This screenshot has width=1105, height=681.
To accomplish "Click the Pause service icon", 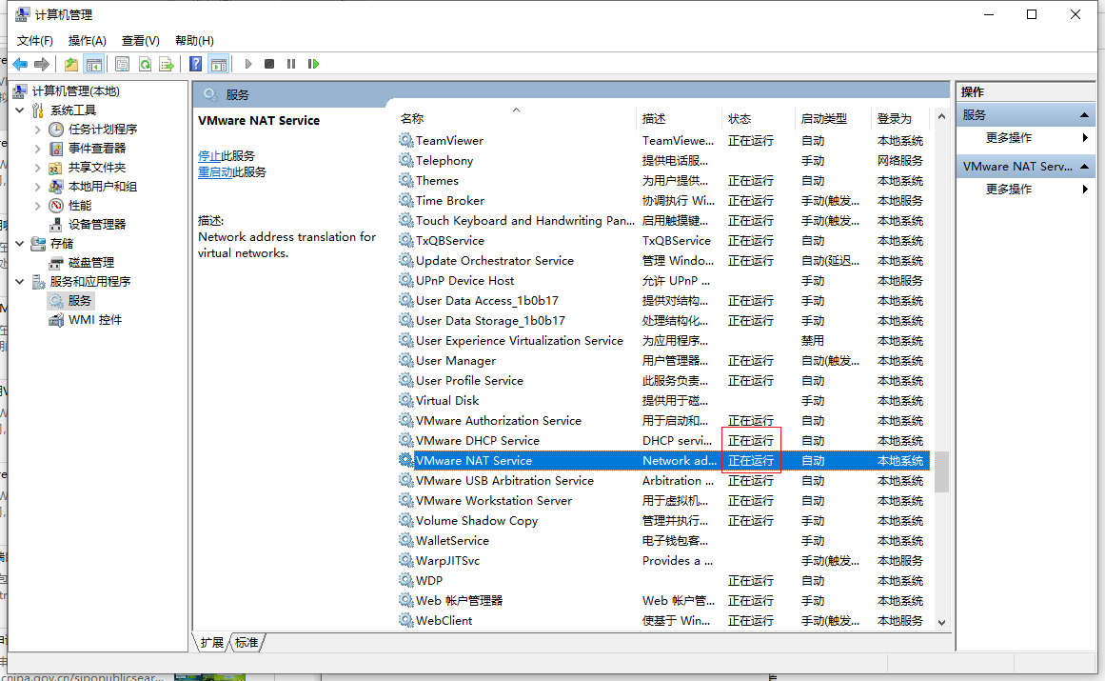I will tap(291, 64).
